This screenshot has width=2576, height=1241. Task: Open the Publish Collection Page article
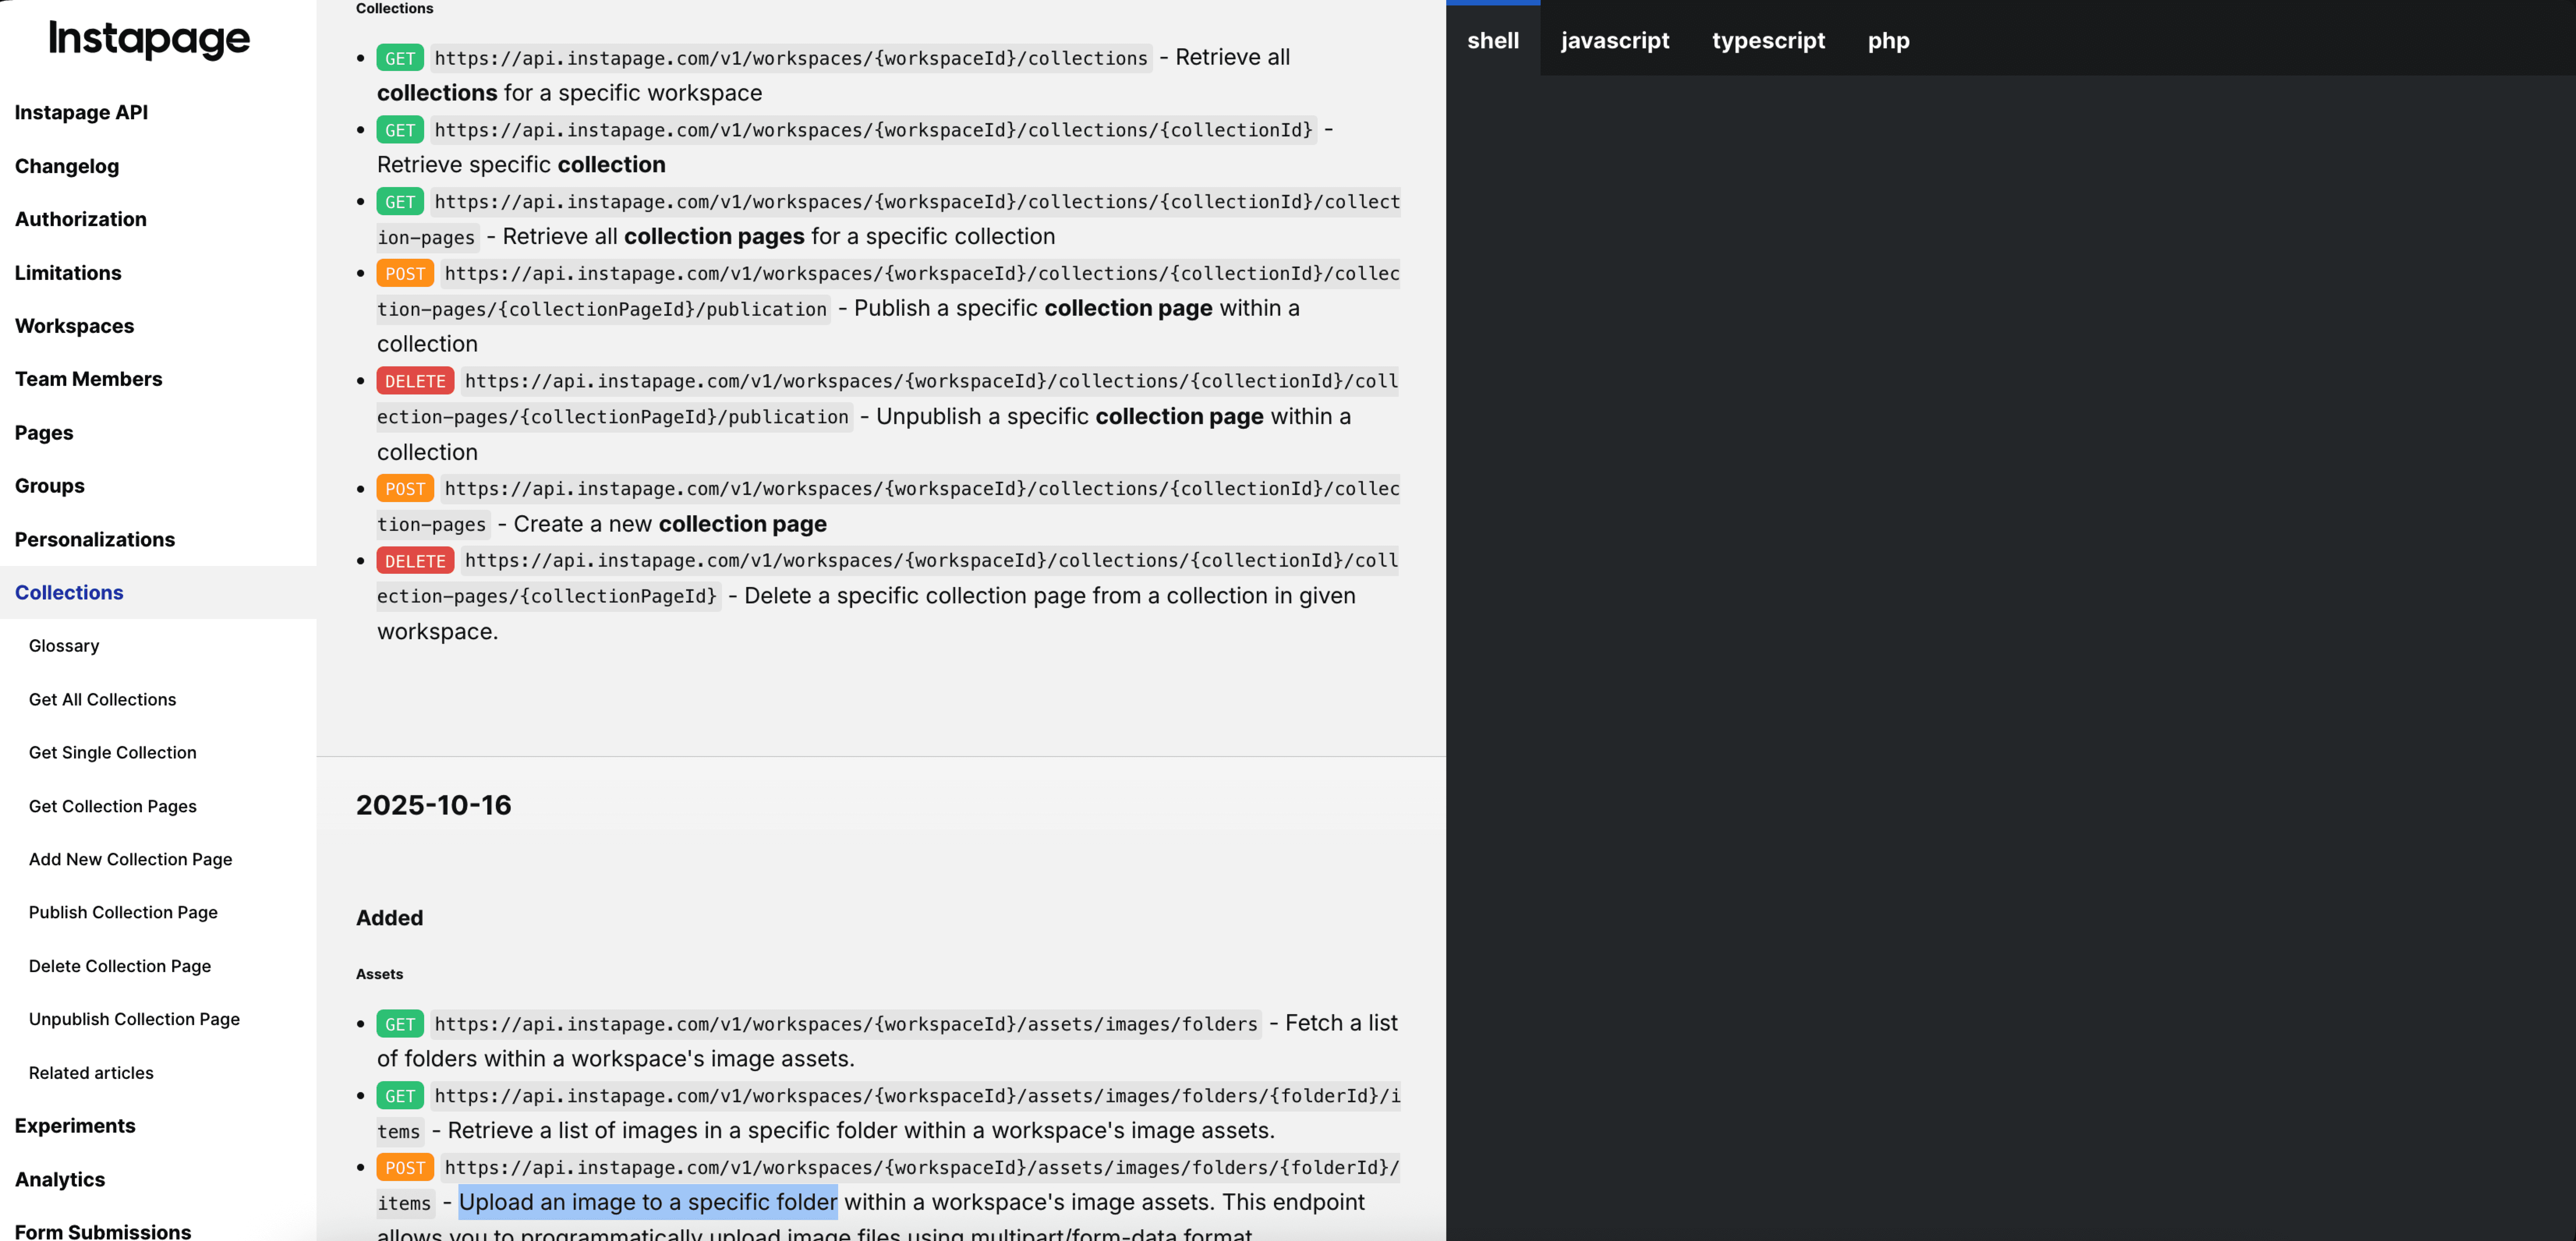click(123, 912)
